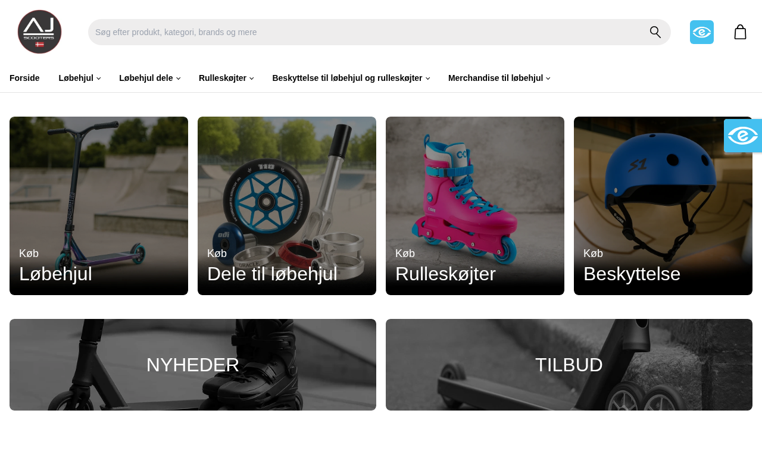Click the chevron next to Merchandise til løbehjul
The height and width of the screenshot is (476, 762).
[548, 79]
